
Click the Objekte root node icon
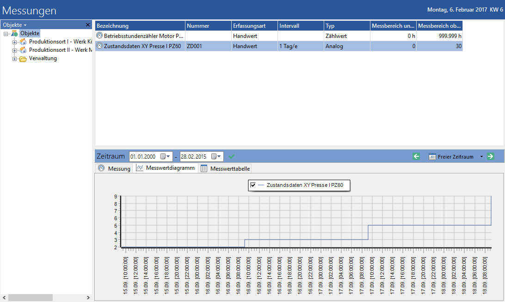click(14, 33)
